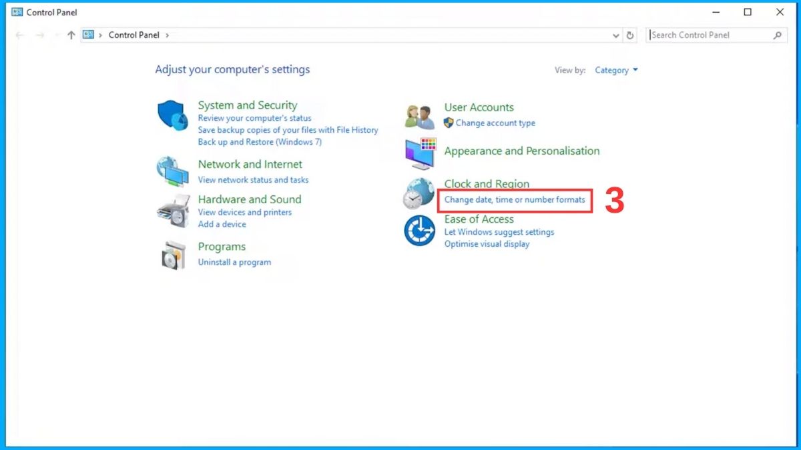This screenshot has height=450, width=801.
Task: Click Control Panel in the address bar
Action: [x=134, y=35]
